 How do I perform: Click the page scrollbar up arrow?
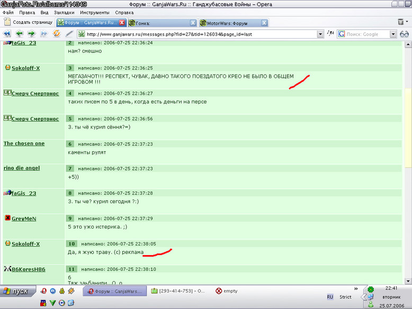(x=408, y=44)
